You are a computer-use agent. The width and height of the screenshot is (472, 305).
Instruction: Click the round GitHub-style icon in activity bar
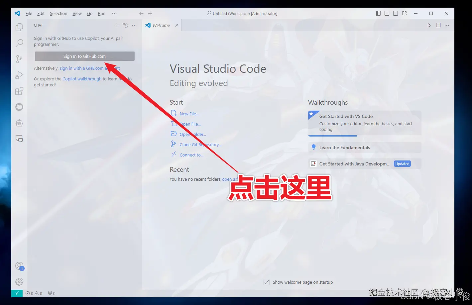point(19,107)
